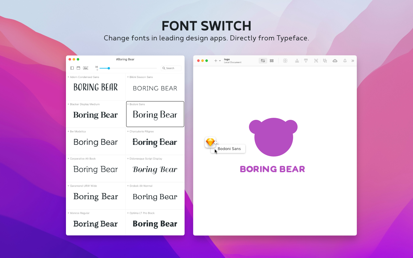Toggle canvas view mode in Sketch toolbar

click(263, 60)
